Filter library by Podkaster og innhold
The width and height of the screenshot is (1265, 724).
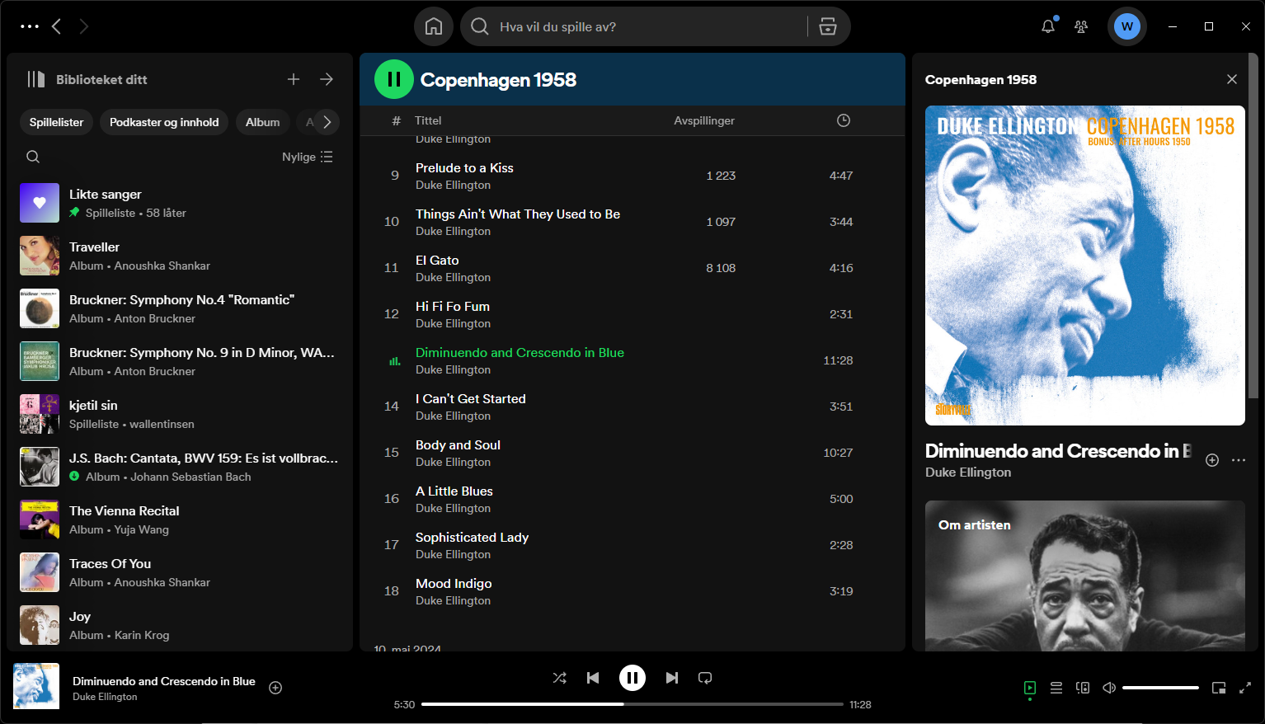(164, 122)
